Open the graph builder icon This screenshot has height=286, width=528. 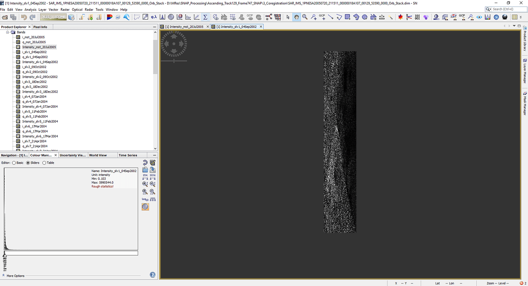(x=269, y=17)
